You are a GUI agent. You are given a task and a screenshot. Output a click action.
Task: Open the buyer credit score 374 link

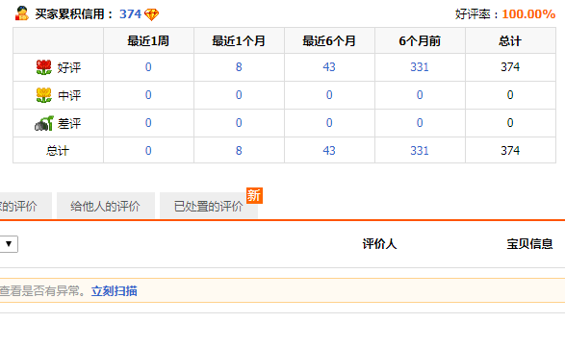(x=130, y=14)
